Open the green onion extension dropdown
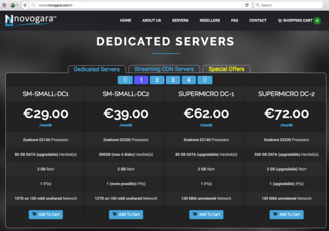Image resolution: width=329 pixels, height=231 pixels. point(14,5)
